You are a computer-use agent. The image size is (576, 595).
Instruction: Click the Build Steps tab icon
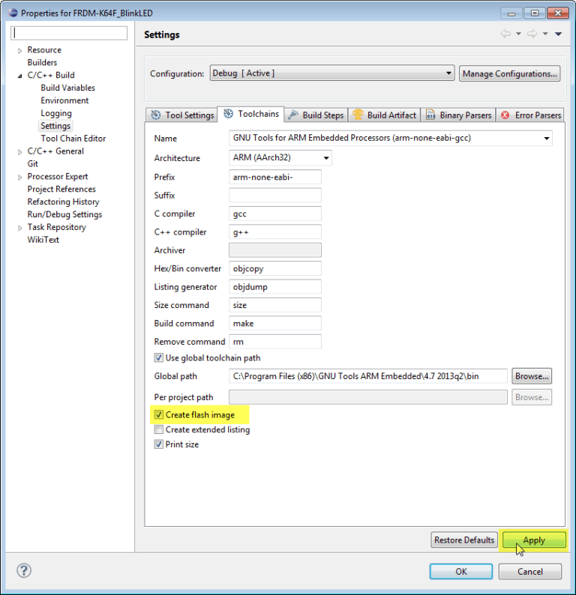pyautogui.click(x=293, y=115)
